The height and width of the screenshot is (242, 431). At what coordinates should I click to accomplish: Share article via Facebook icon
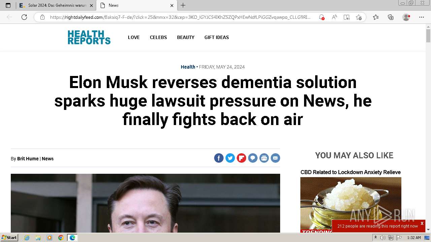coord(219,158)
